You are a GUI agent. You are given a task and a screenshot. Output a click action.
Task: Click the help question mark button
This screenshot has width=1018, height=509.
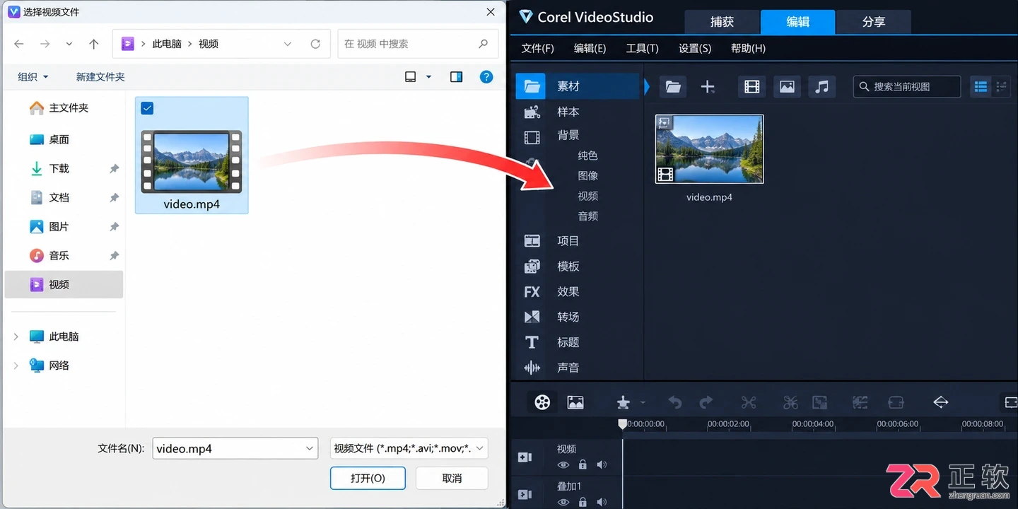(486, 76)
